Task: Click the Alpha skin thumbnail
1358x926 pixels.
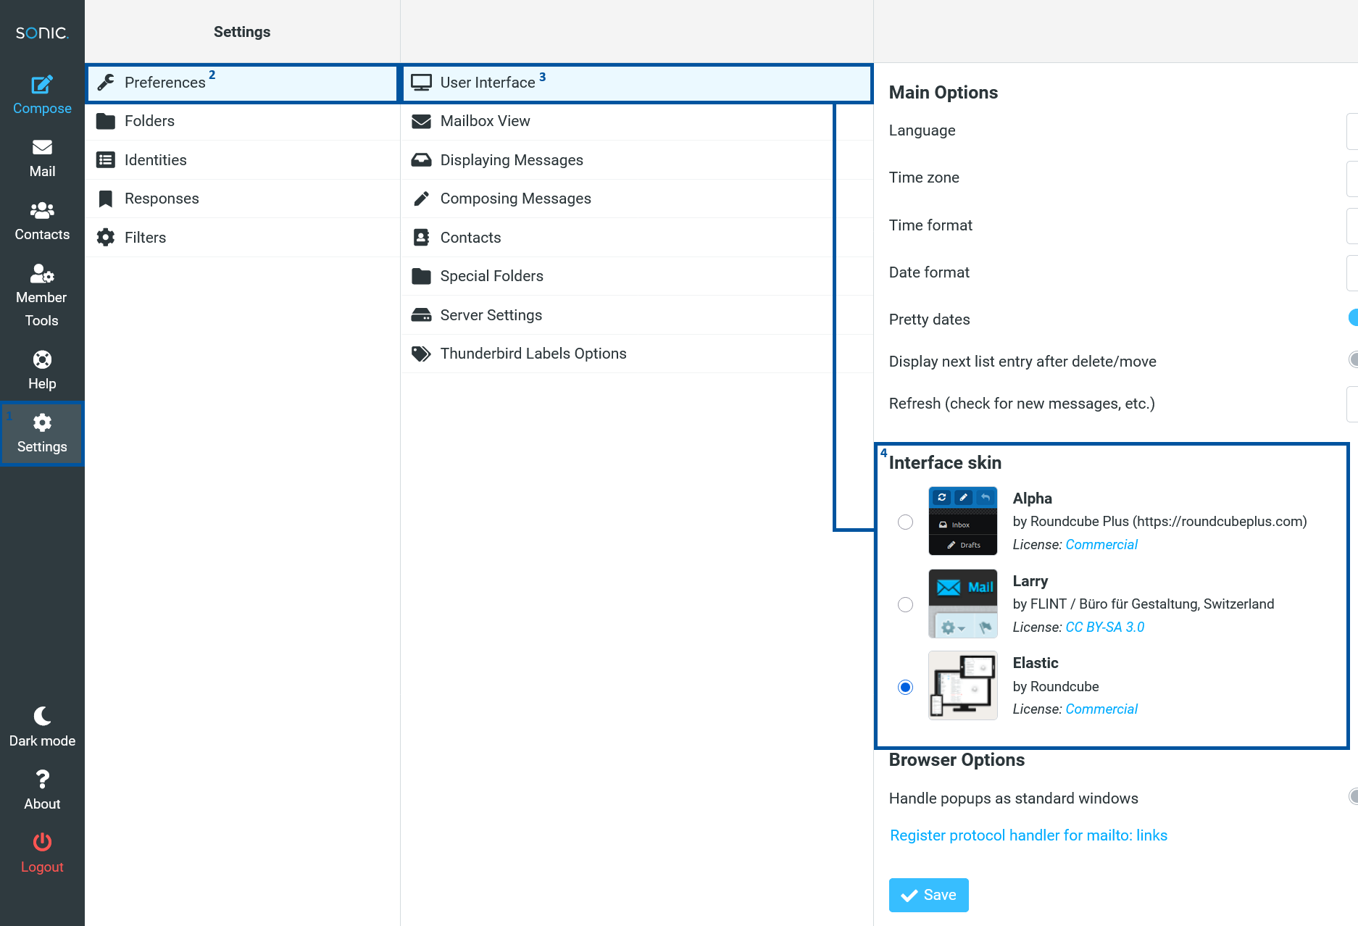Action: [x=963, y=521]
